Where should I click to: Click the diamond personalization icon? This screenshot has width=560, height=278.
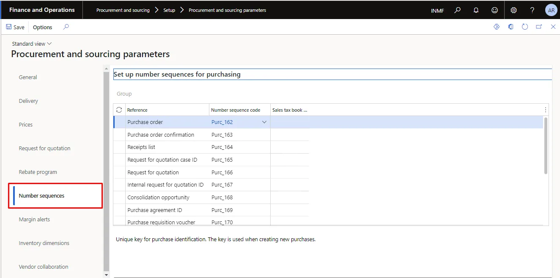pos(497,27)
